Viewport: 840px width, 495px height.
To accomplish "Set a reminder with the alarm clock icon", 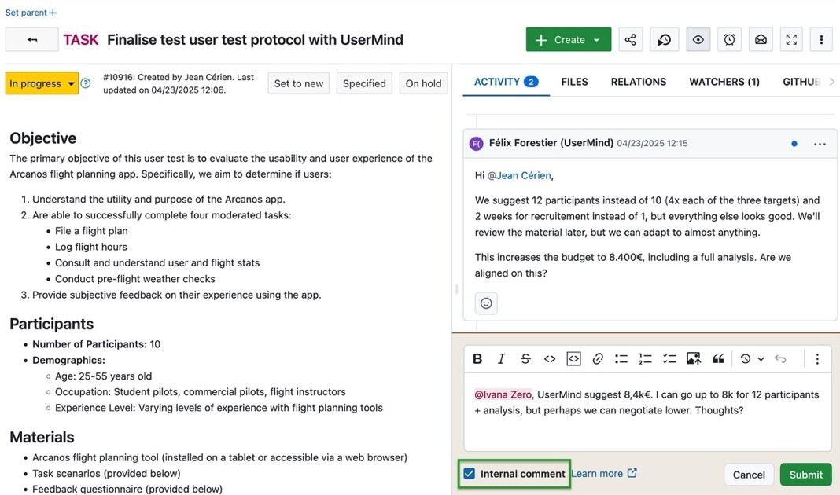I will 729,38.
